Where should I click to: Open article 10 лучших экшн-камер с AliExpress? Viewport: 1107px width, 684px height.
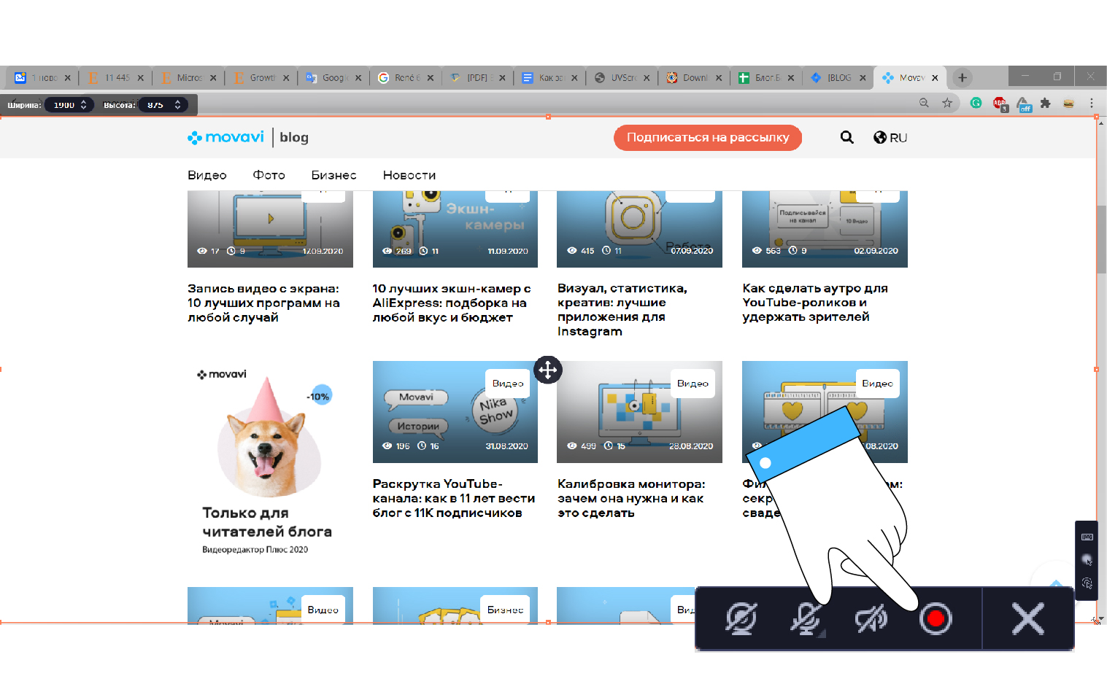pyautogui.click(x=452, y=303)
